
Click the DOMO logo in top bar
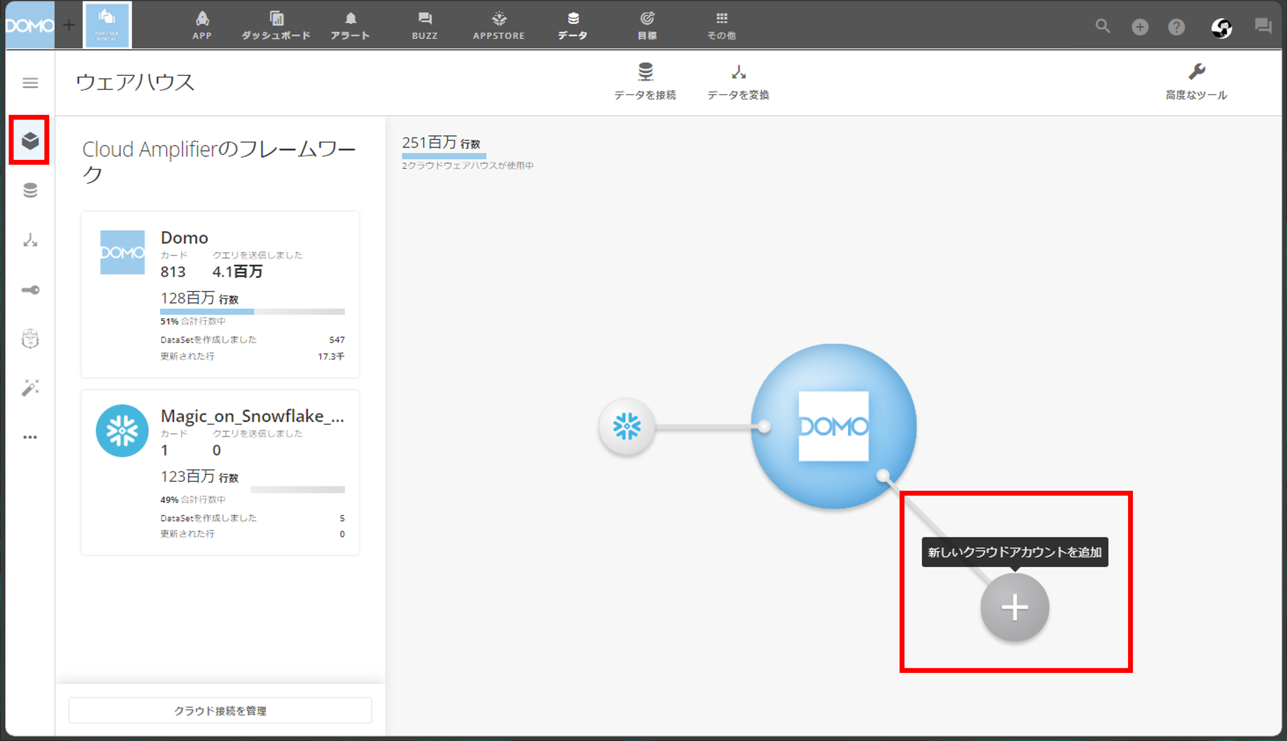[30, 25]
